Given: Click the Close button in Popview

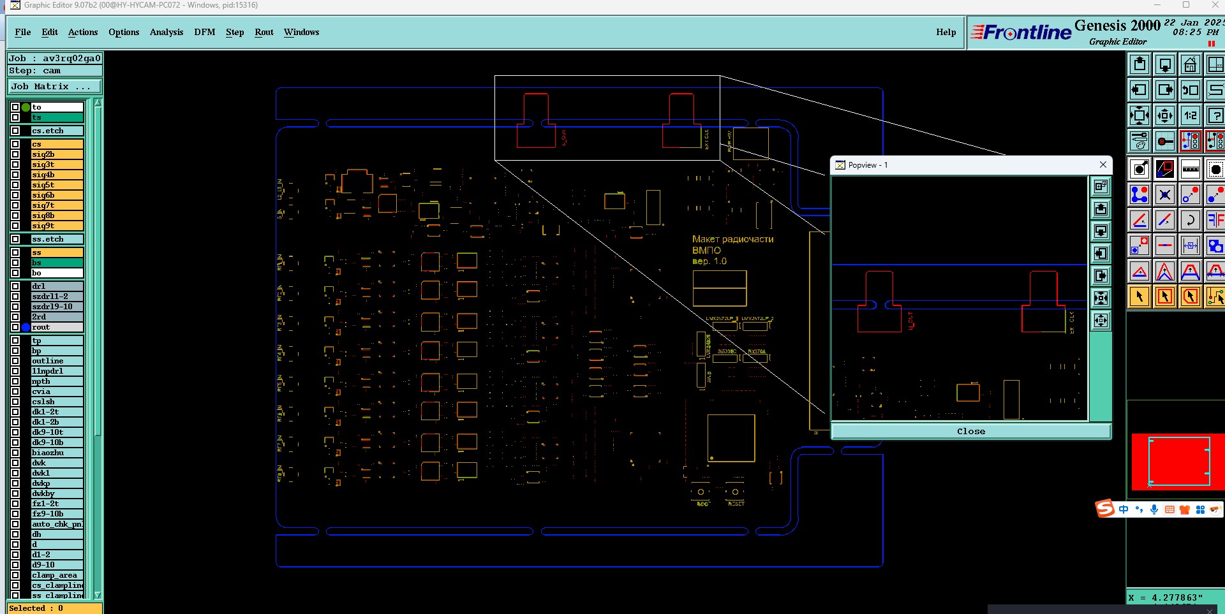Looking at the screenshot, I should tap(971, 432).
